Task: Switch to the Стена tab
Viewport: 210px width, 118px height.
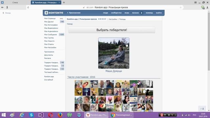Action: point(15,2)
